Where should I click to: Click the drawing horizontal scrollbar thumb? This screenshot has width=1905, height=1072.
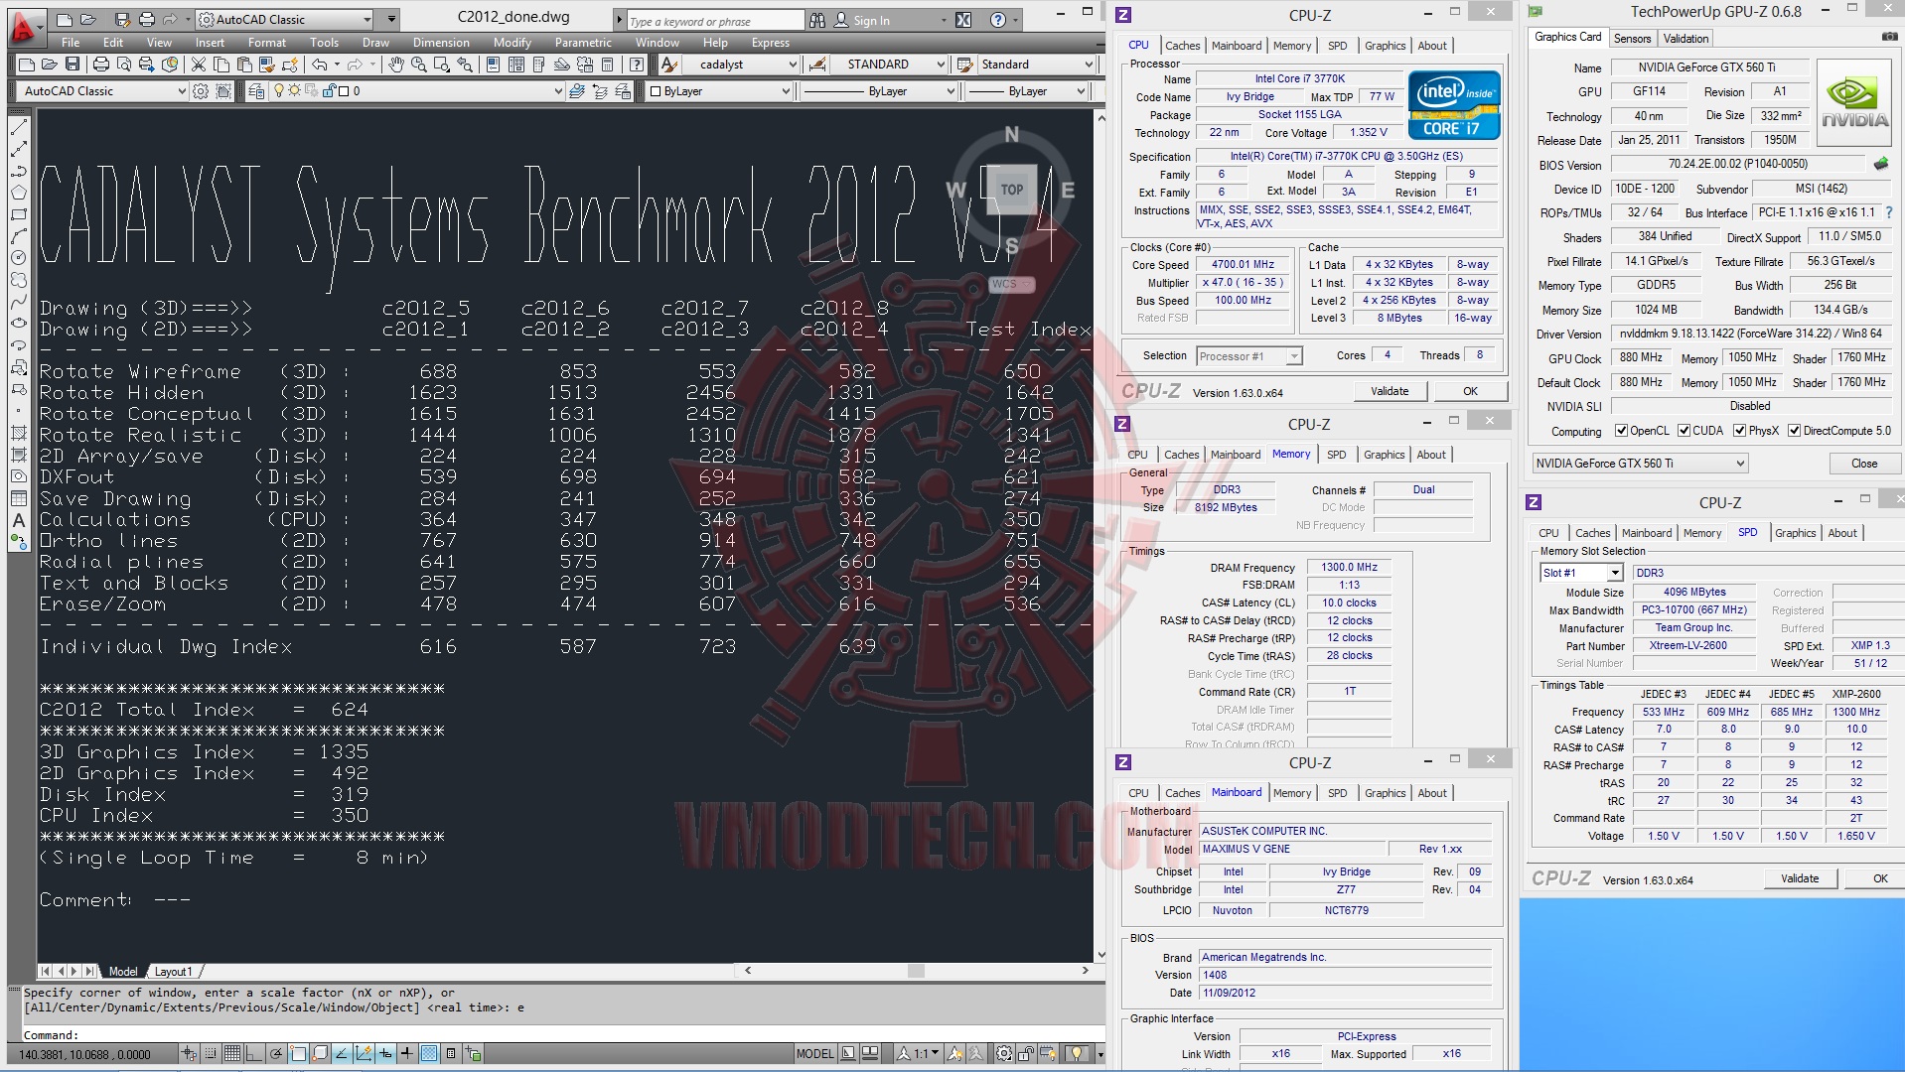pyautogui.click(x=916, y=971)
